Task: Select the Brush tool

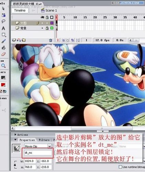Action: (3, 41)
